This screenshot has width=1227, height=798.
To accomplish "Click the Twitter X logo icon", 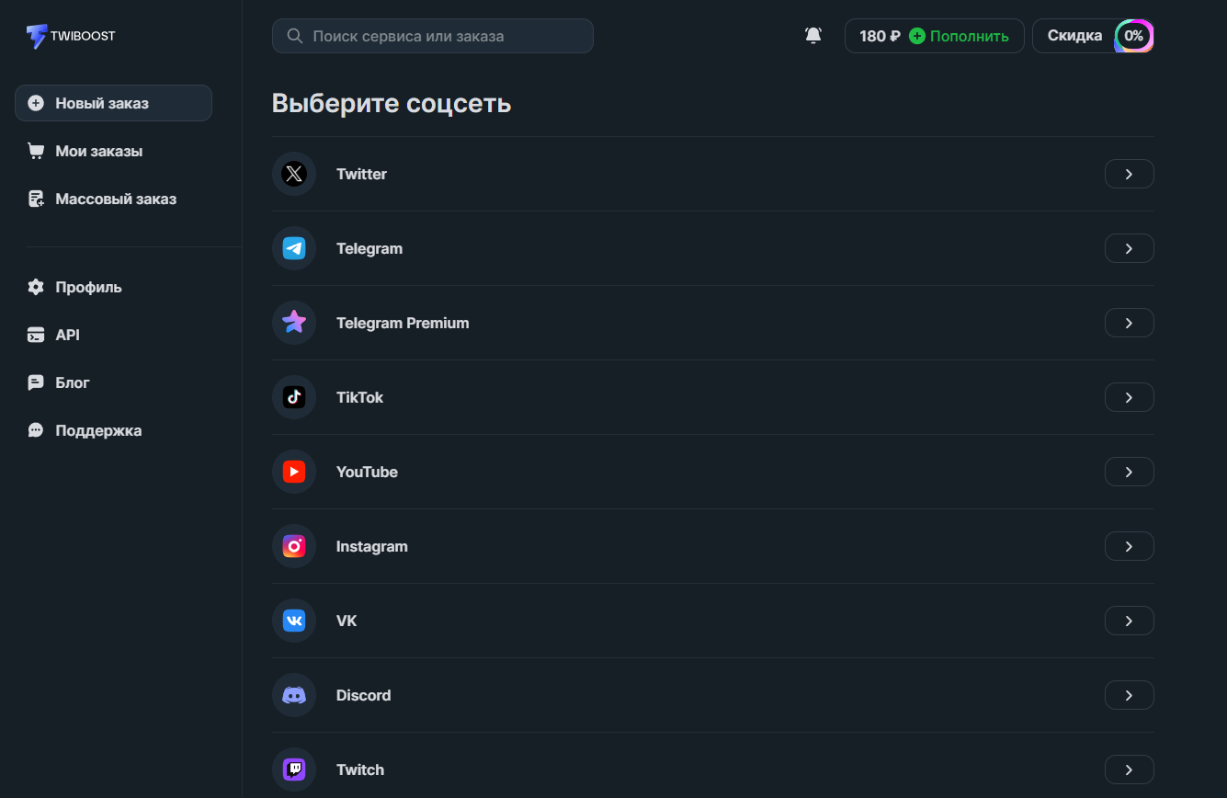I will point(294,174).
